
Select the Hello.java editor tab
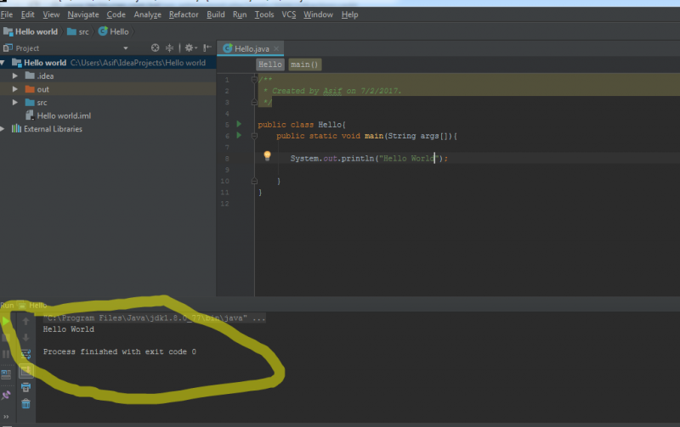(x=251, y=48)
